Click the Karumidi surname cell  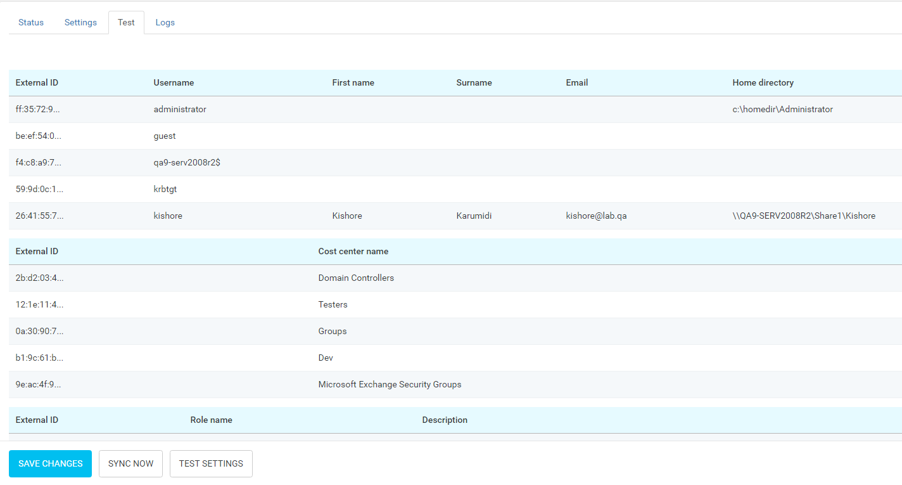[474, 216]
